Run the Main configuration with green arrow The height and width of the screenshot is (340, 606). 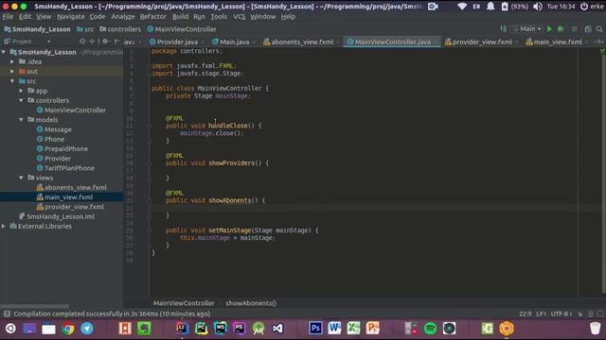tap(549, 29)
